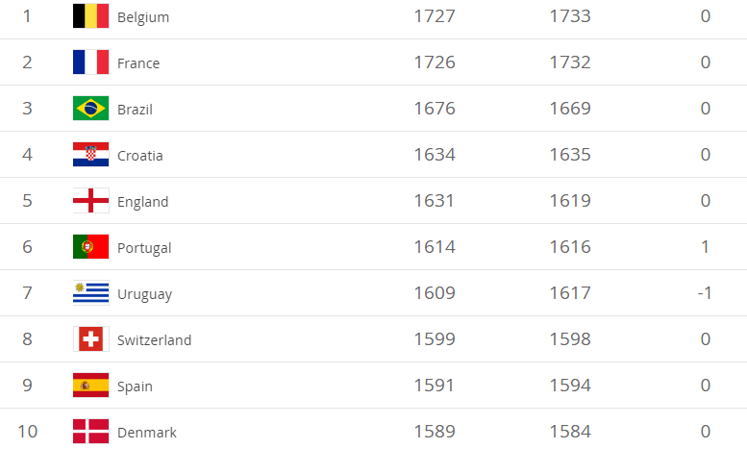This screenshot has height=449, width=747.
Task: Click Uruguay's rank change value -1
Action: [705, 293]
